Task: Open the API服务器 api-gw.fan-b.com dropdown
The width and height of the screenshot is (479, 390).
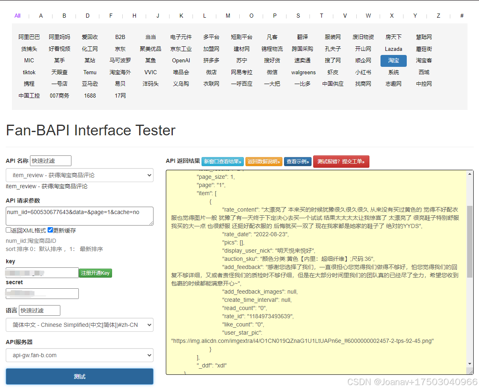Action: click(80, 355)
